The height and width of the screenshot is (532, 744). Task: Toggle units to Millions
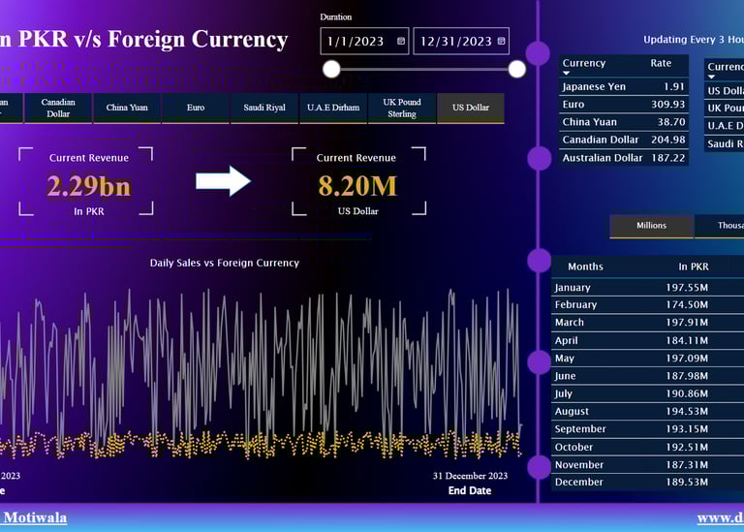[651, 226]
